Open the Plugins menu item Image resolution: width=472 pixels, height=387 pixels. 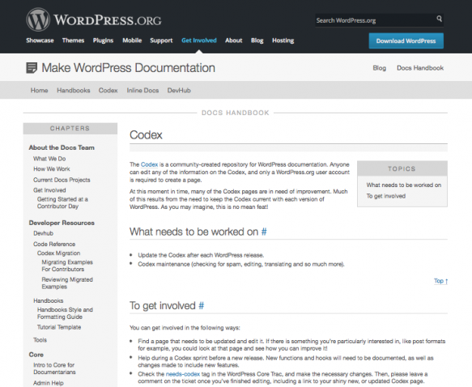(x=103, y=40)
